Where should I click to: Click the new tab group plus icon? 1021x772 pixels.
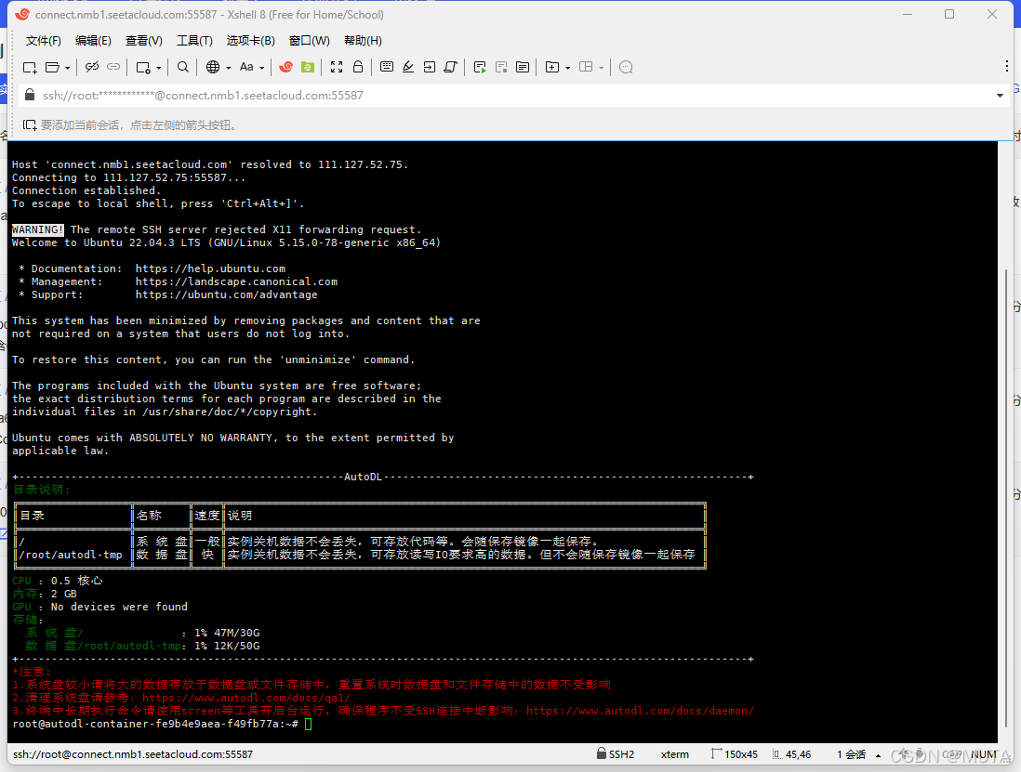click(x=552, y=67)
